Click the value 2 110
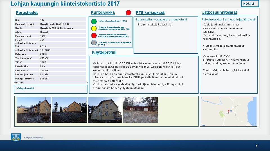Viewport: 270px width, 151px height. [x=43, y=46]
